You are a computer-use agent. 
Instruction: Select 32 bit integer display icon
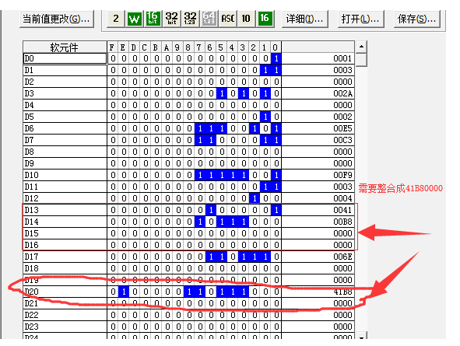pyautogui.click(x=171, y=19)
